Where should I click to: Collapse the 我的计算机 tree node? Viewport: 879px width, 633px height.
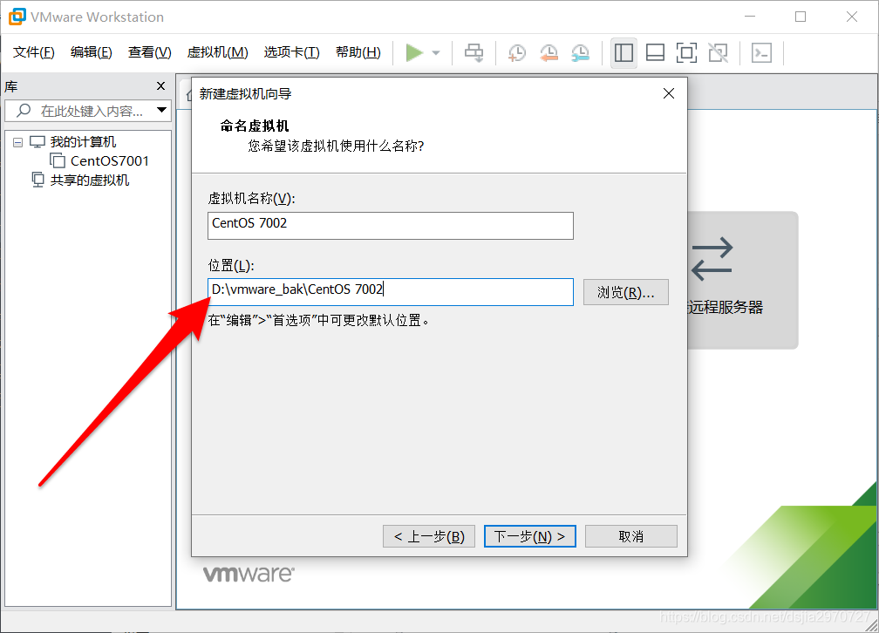pyautogui.click(x=18, y=142)
